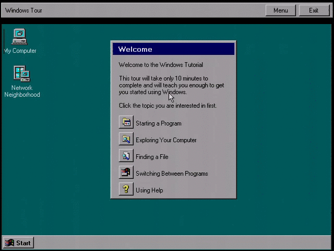Image resolution: width=334 pixels, height=251 pixels.
Task: Click the Switching Between Programs icon
Action: coord(126,172)
